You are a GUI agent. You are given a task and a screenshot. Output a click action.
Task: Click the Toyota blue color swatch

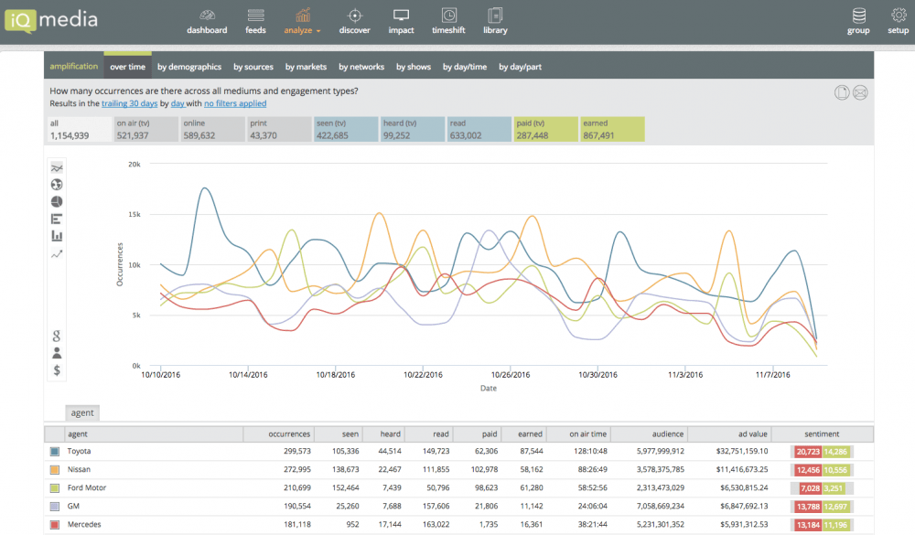55,452
